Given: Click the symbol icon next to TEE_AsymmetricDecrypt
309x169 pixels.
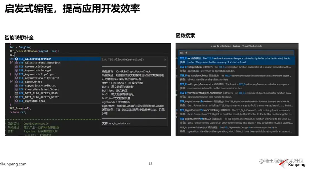Looking at the screenshot, I should [16, 67].
